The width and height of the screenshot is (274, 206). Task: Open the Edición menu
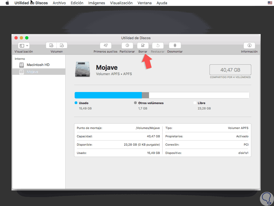77,3
